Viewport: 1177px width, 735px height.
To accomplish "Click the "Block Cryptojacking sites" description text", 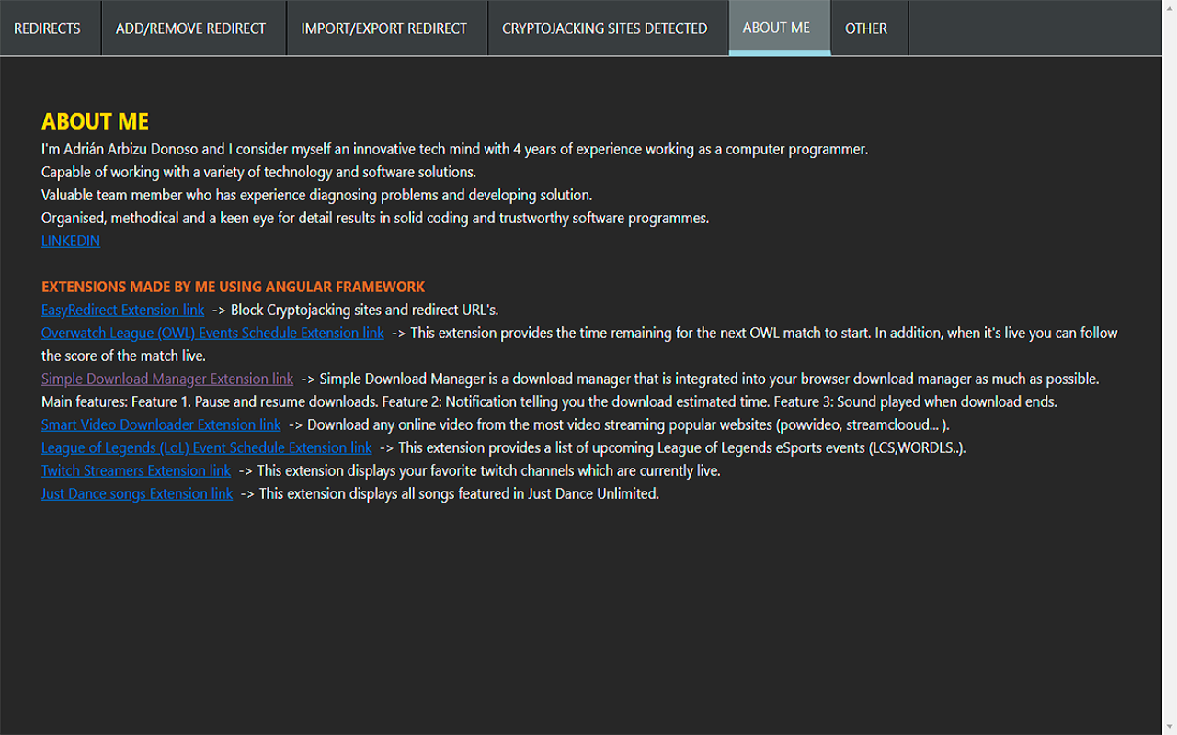I will coord(364,310).
